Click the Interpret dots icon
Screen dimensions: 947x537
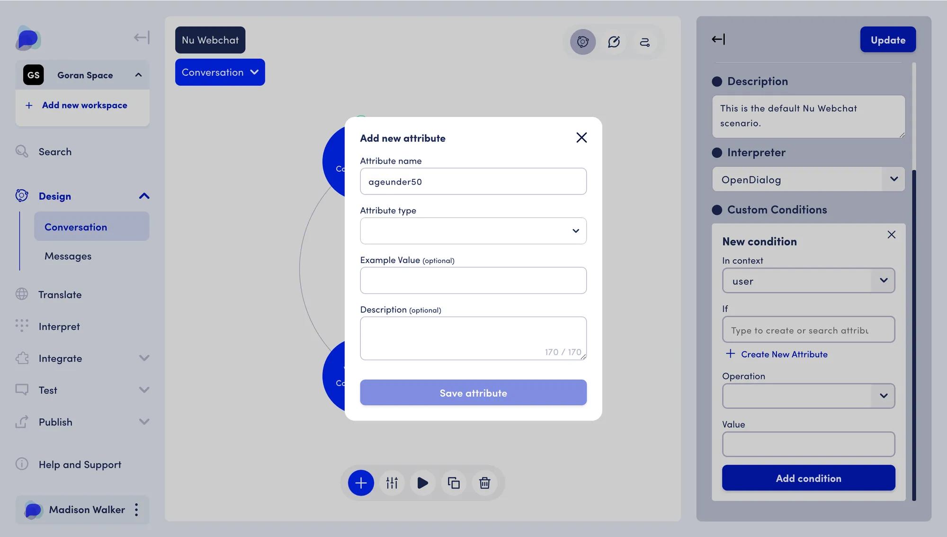22,326
